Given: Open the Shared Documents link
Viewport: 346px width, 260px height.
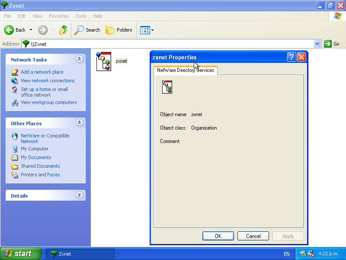Looking at the screenshot, I should 40,166.
